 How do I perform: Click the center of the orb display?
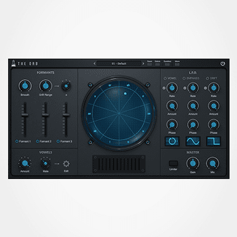tap(119, 114)
